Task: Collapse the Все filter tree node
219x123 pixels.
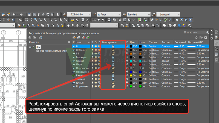Action: coord(30,47)
